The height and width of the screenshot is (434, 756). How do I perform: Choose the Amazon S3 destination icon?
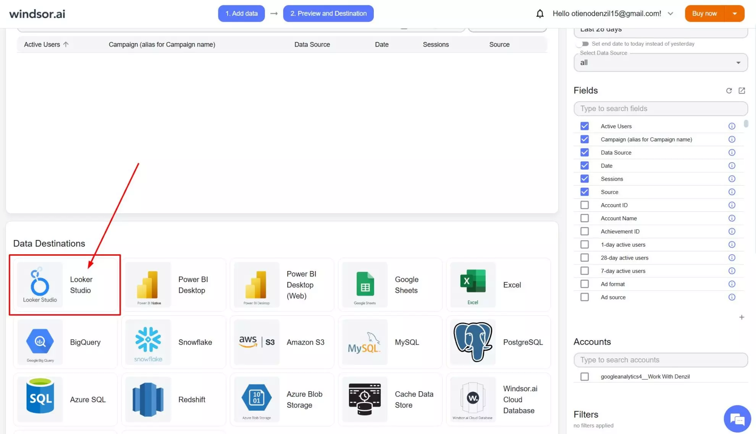click(x=257, y=342)
